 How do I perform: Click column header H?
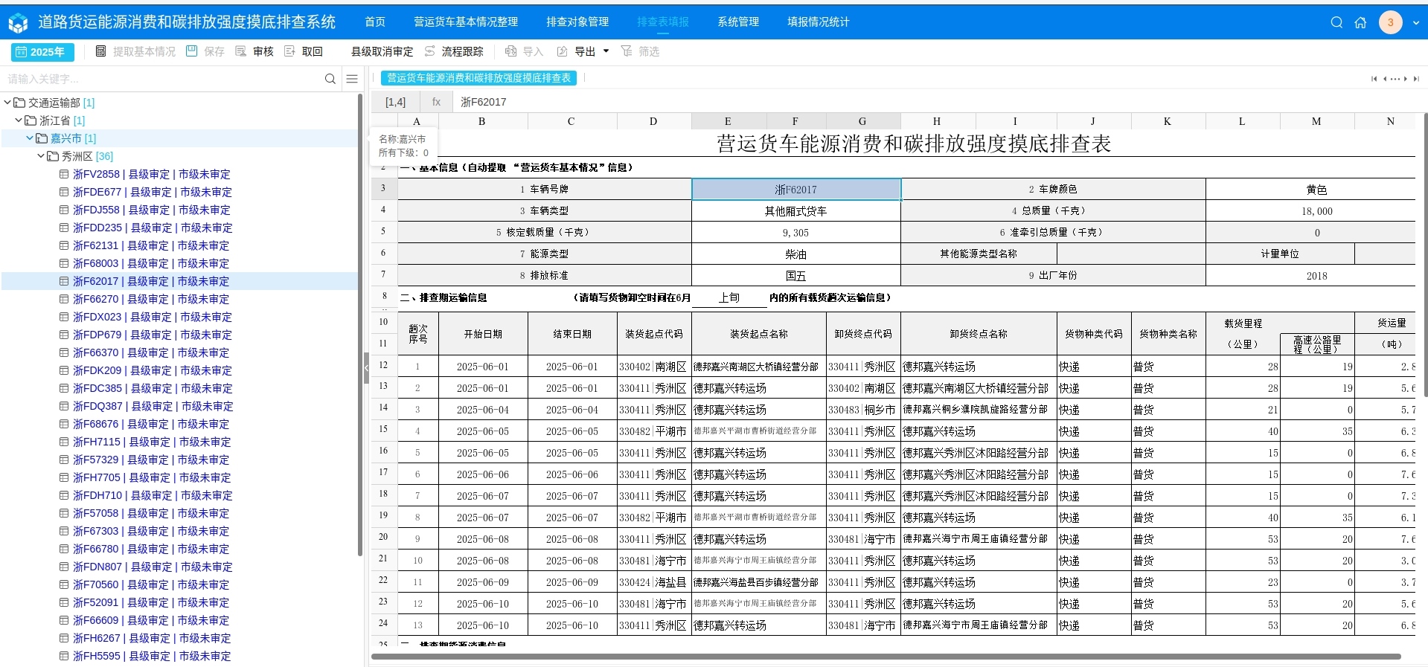(x=937, y=121)
